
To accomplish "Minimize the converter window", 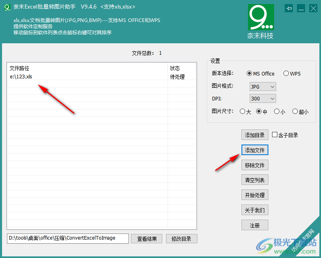I will (301, 9).
